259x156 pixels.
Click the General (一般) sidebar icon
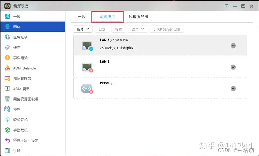tap(8, 16)
